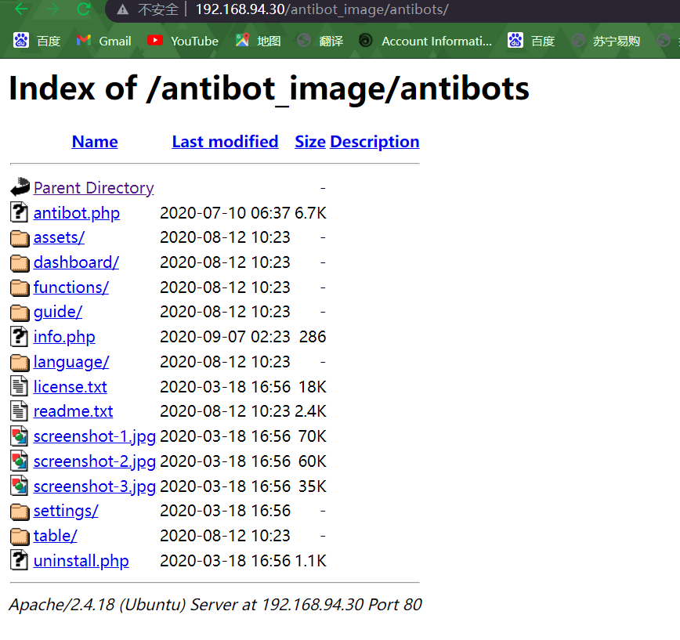Sort listing by Last modified
Viewport: 680px width, 640px height.
tap(225, 142)
